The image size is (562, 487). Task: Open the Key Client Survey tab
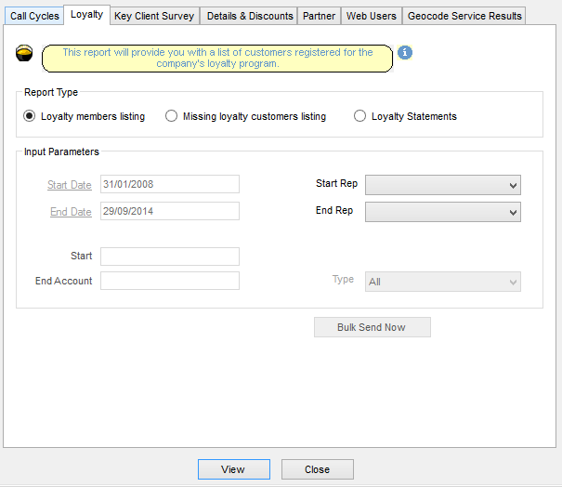(x=154, y=16)
